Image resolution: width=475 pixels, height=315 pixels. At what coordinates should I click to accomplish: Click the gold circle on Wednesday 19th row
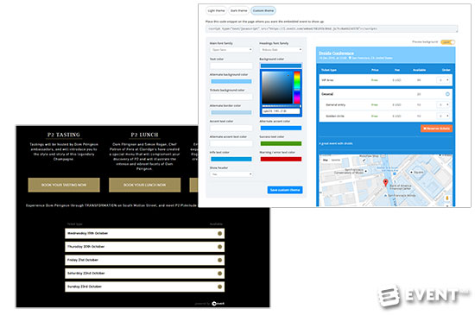click(219, 234)
